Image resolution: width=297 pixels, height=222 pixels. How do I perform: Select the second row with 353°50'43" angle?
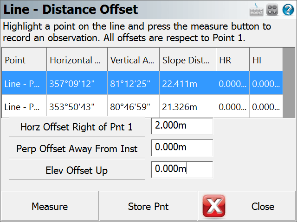(x=142, y=106)
